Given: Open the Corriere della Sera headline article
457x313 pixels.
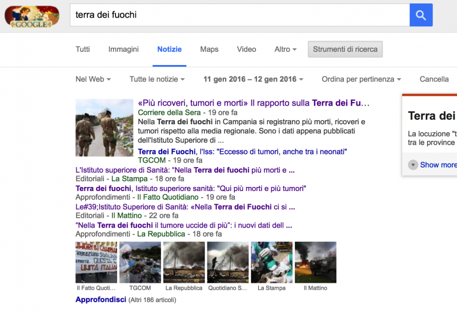Looking at the screenshot, I should [x=254, y=103].
